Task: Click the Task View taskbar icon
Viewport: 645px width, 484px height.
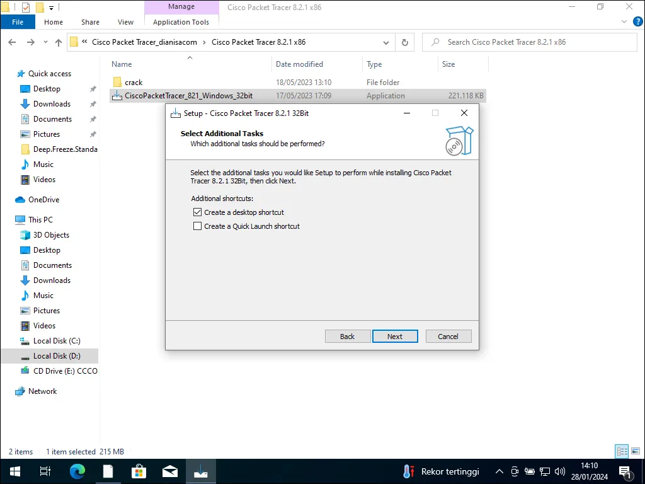Action: click(x=45, y=471)
